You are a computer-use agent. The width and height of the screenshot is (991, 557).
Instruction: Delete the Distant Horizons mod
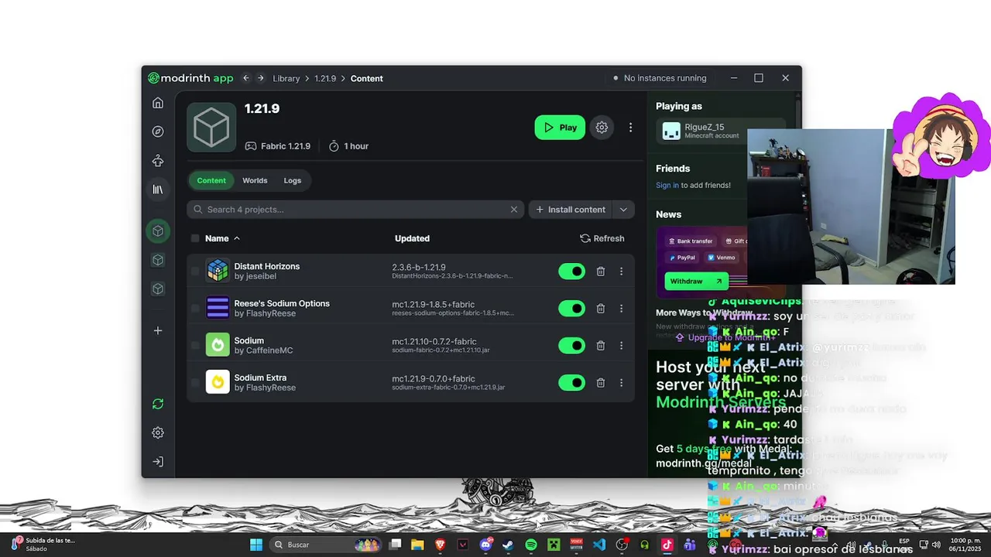[x=601, y=272]
